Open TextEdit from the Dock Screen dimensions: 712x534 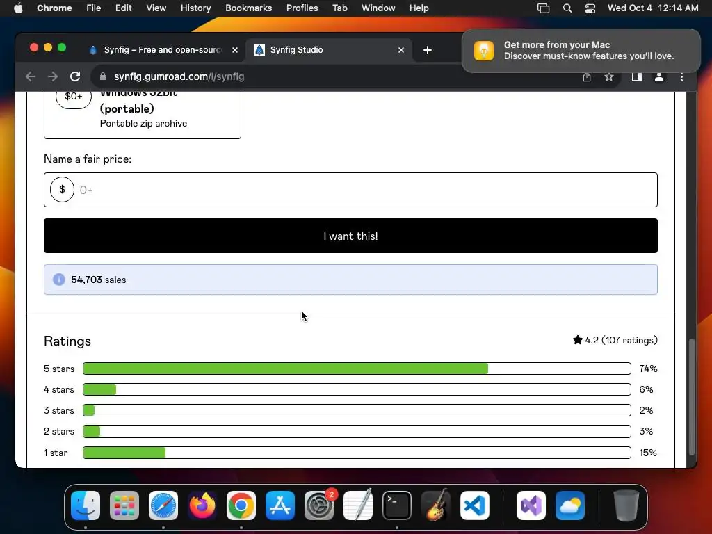[358, 505]
